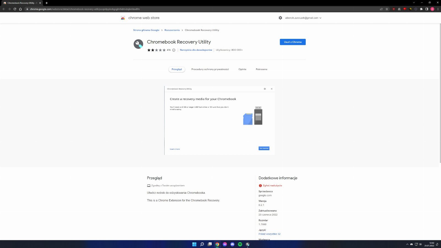The image size is (441, 248).
Task: Bookmark this page with the star icon
Action: point(387,9)
